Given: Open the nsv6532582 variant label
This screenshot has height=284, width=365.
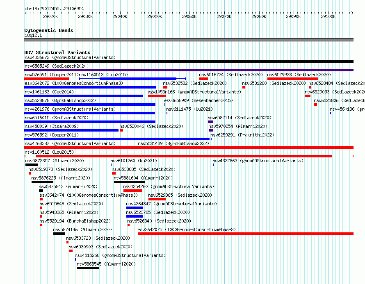Looking at the screenshot, I should coord(195,83).
